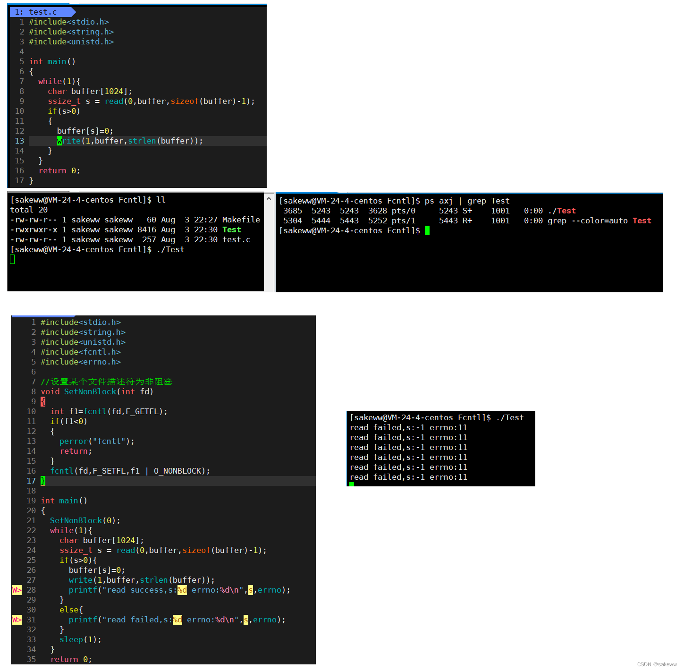
Task: Click file size 8416 in the ll listing
Action: coord(147,229)
